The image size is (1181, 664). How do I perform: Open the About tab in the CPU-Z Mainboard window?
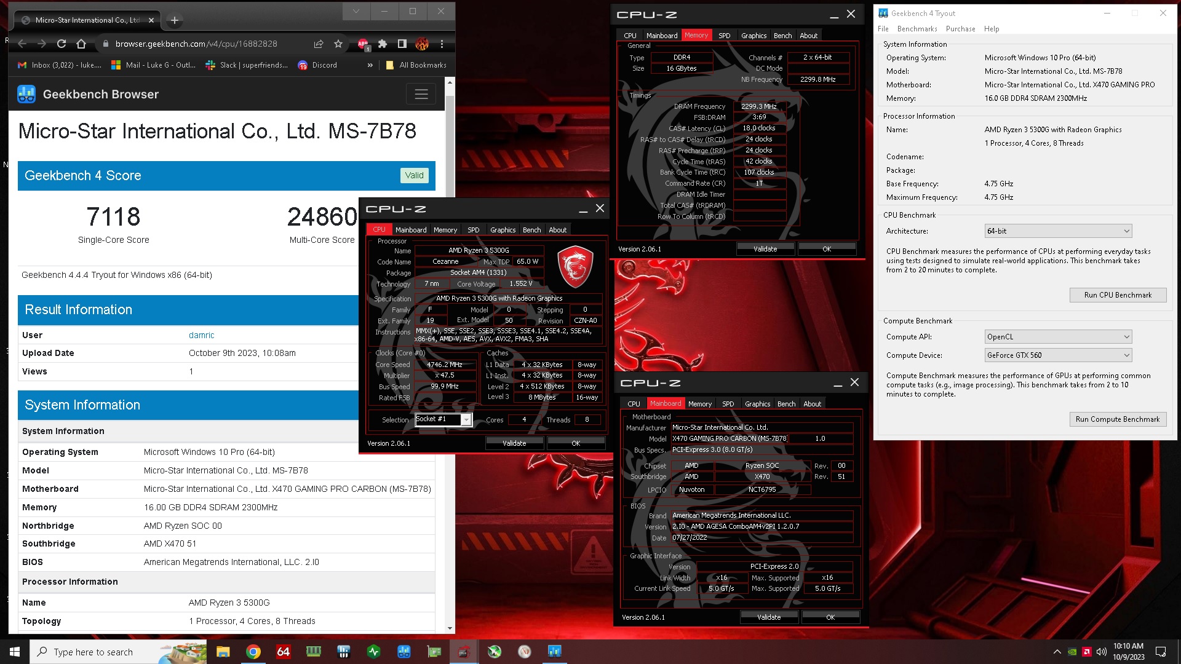pos(812,404)
